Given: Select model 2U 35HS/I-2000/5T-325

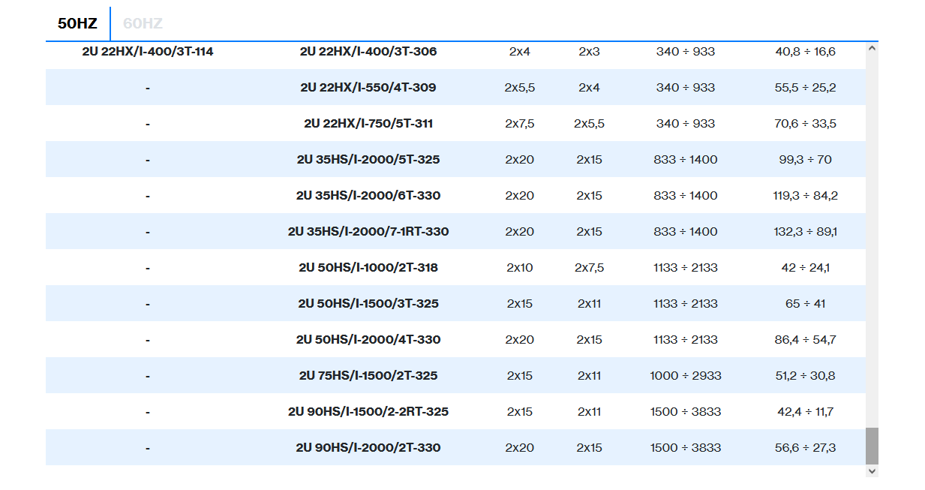Looking at the screenshot, I should [368, 160].
